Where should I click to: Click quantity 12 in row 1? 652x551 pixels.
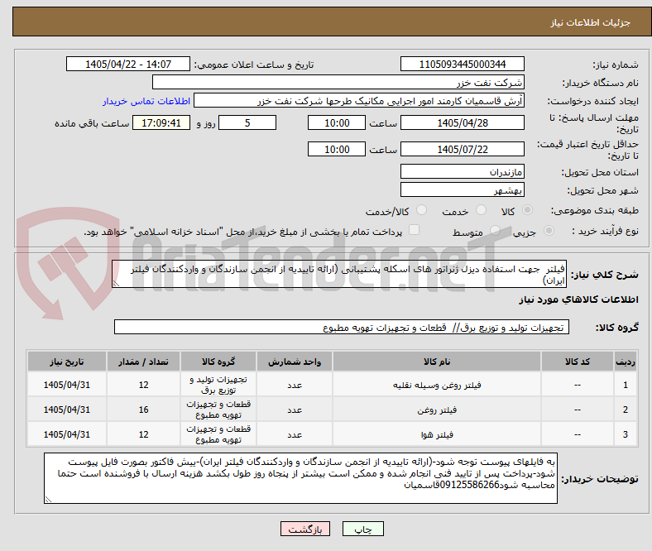point(143,385)
